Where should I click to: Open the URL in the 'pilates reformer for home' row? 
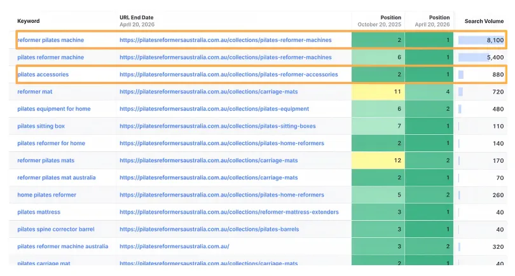pyautogui.click(x=222, y=143)
